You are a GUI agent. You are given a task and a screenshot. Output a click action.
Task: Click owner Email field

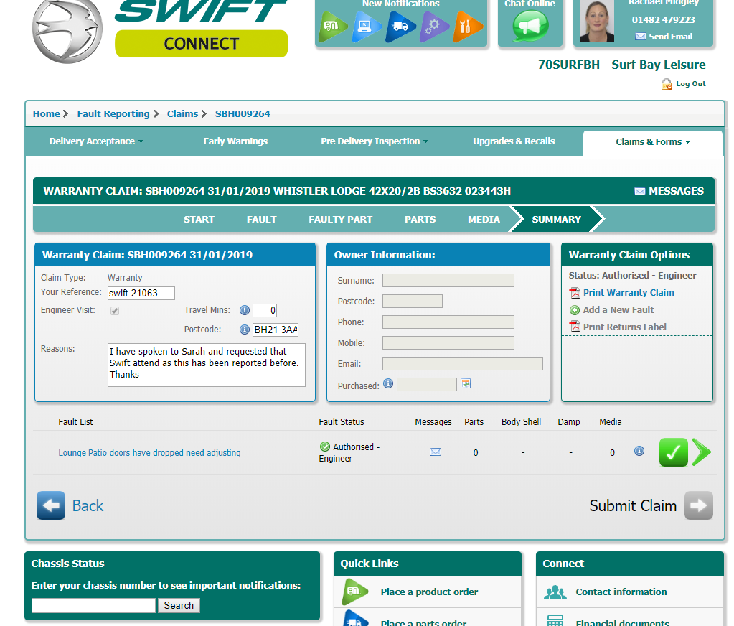(x=463, y=364)
